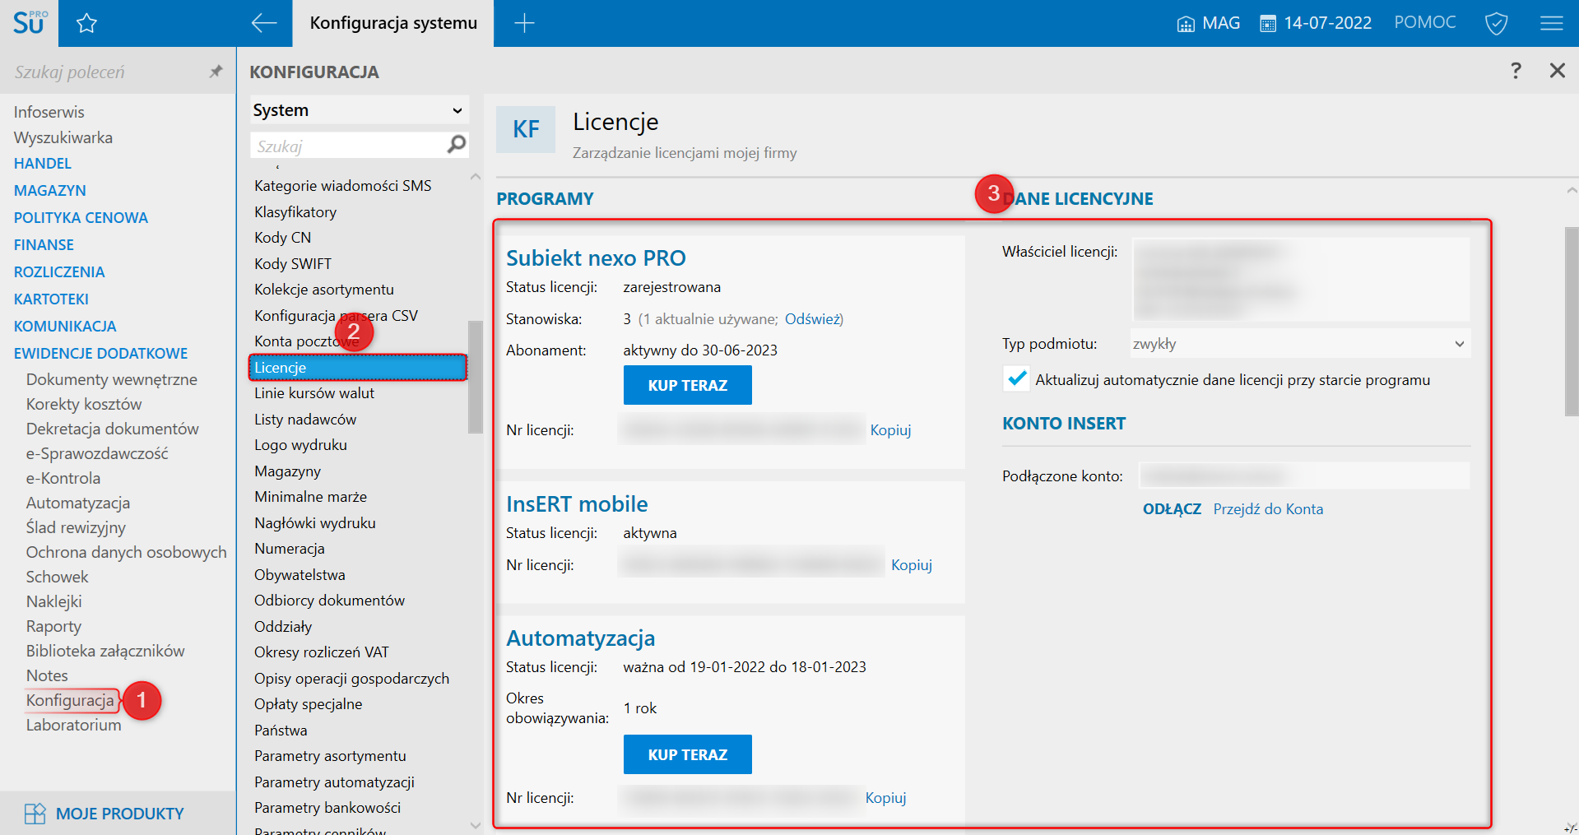This screenshot has width=1579, height=835.
Task: Open Korekty kosztów in sidebar
Action: (83, 404)
